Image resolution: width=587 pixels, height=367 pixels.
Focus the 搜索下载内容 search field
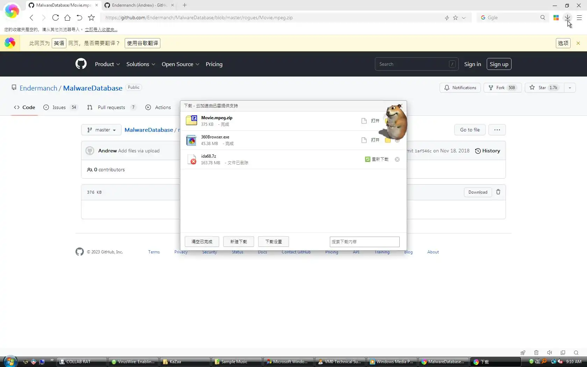(x=364, y=242)
